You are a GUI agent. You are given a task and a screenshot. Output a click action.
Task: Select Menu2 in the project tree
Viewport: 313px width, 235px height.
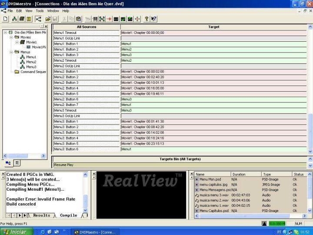click(x=31, y=62)
